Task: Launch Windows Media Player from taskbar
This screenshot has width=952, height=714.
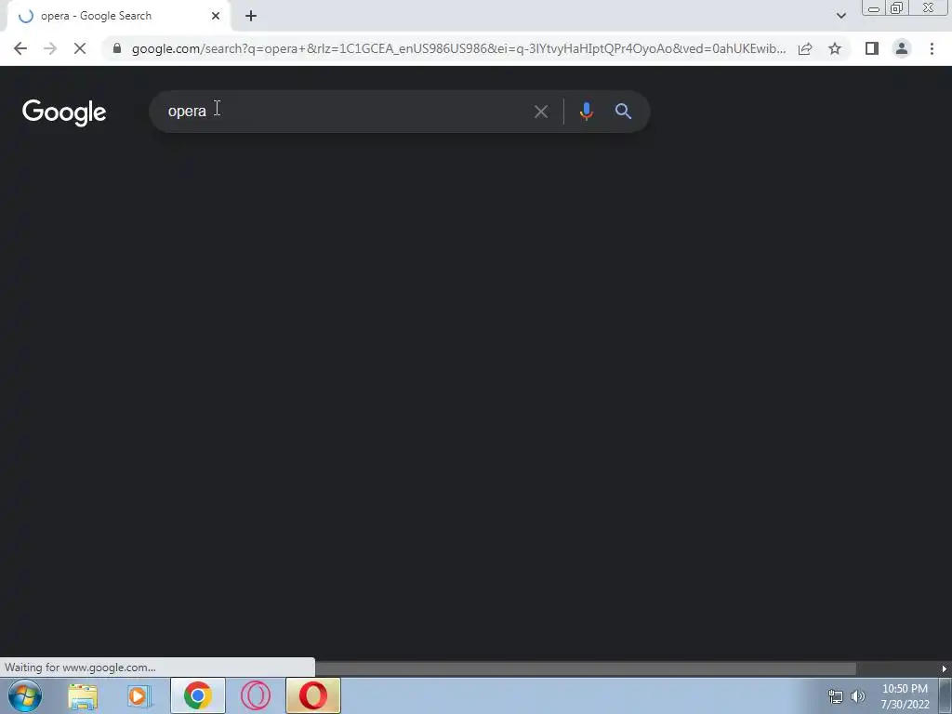Action: coord(139,696)
